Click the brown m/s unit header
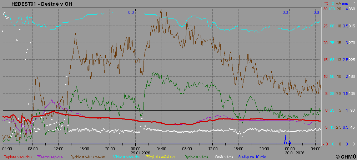Viewport: 357px width, 160px height. coord(338,4)
